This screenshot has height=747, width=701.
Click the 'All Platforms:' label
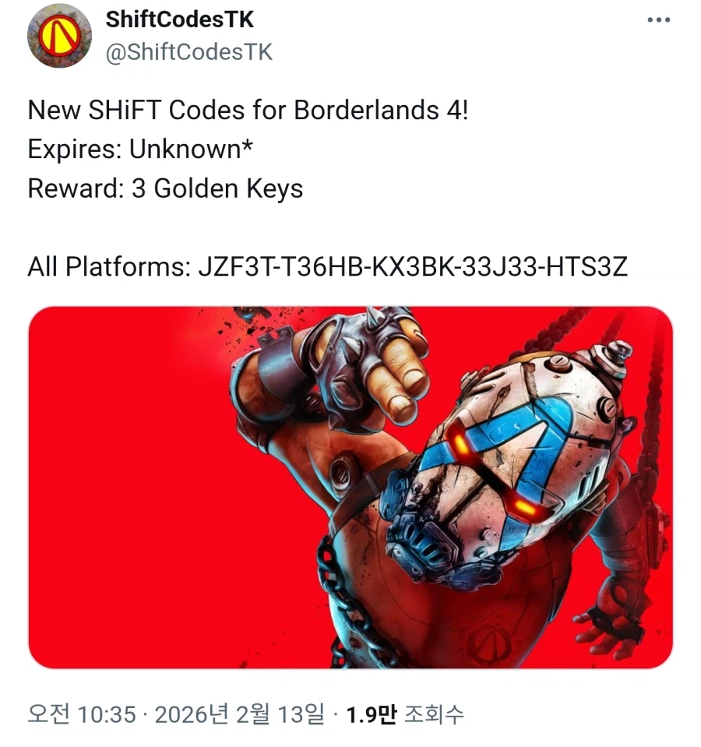(x=109, y=266)
